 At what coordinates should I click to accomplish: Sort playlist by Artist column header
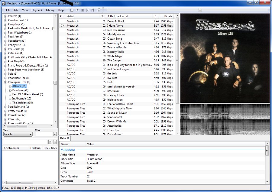pos(83,16)
